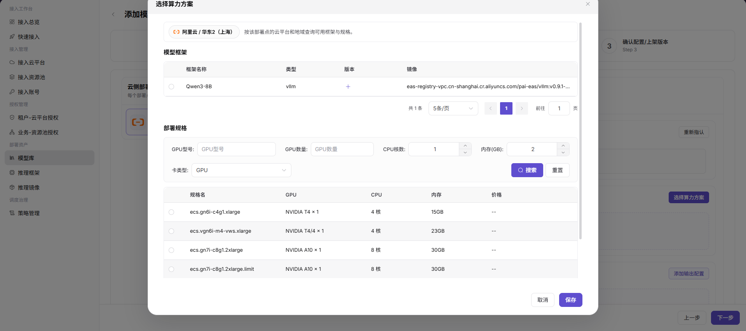The height and width of the screenshot is (331, 746).
Task: Click the 搜索 button
Action: pos(527,170)
